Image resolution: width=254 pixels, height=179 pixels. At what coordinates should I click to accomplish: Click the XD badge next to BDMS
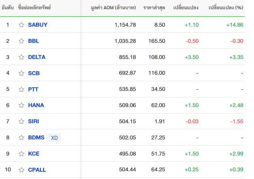pos(54,138)
